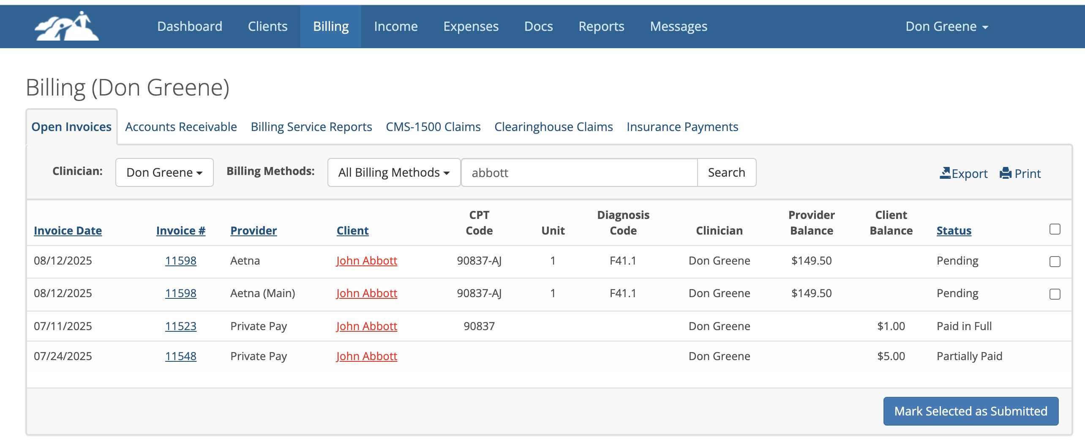Viewport: 1085px width, 448px height.
Task: Click the Print printer icon
Action: 1006,173
